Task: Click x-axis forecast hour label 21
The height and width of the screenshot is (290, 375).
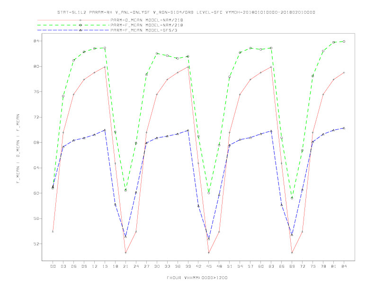Action: click(x=125, y=266)
